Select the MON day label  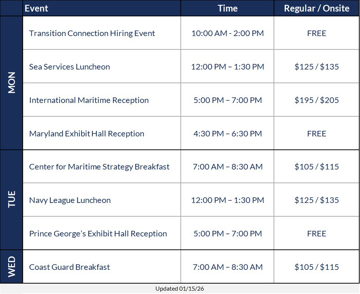click(x=12, y=83)
